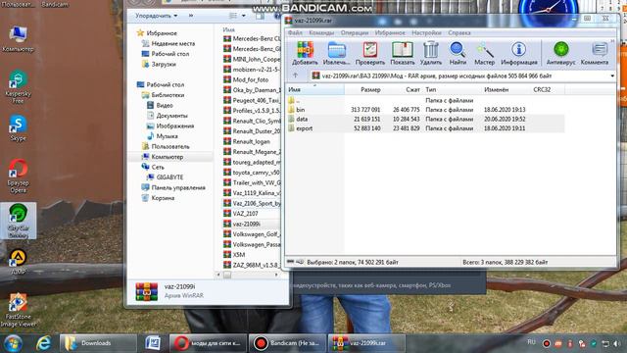Open Браузер Opera desktop shortcut
Screen dimensions: 627x353
click(18, 176)
